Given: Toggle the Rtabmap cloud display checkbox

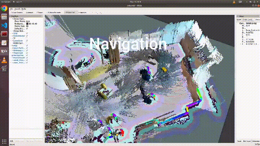Looking at the screenshot, I should tap(27, 50).
